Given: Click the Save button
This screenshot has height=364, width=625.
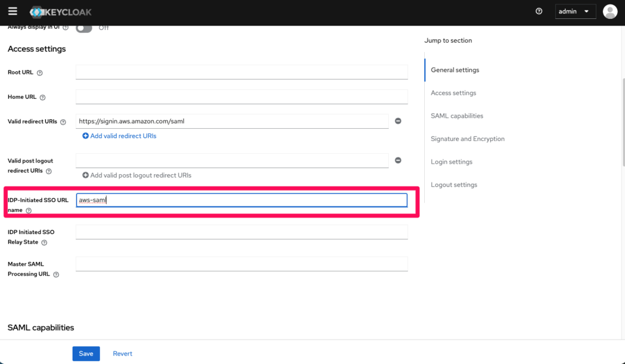Looking at the screenshot, I should click(86, 354).
